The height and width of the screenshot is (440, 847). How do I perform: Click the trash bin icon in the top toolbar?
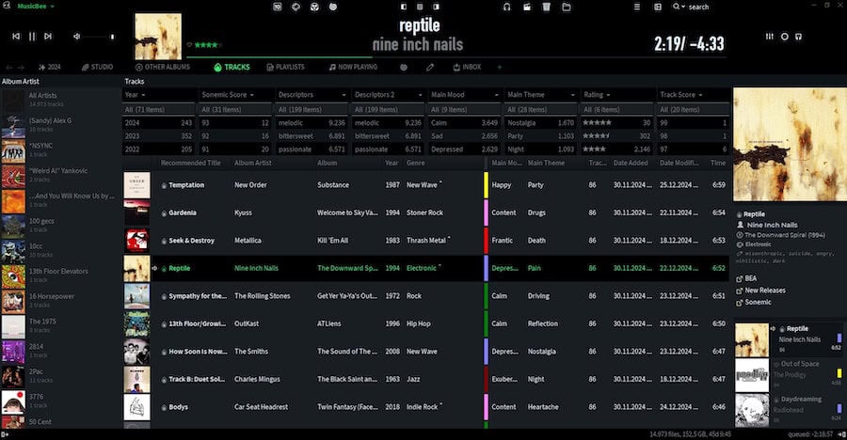(546, 7)
